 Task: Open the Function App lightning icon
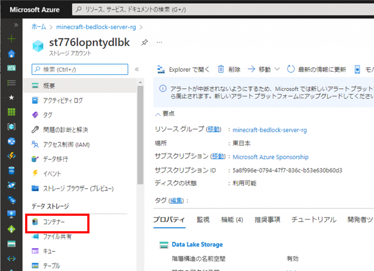click(x=11, y=156)
